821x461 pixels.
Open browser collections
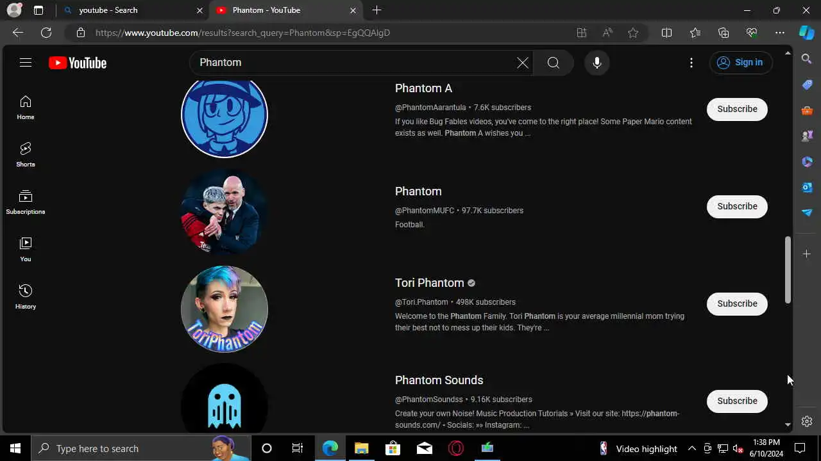(x=724, y=33)
